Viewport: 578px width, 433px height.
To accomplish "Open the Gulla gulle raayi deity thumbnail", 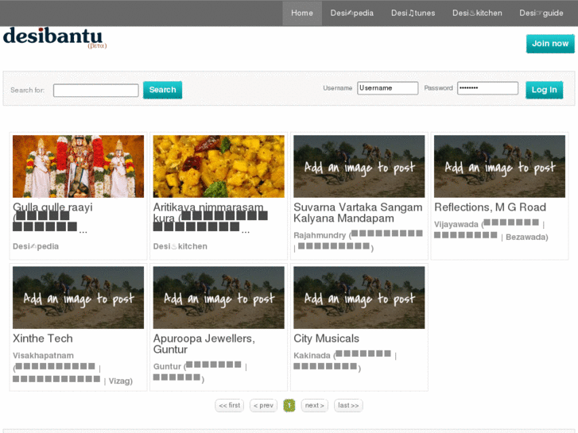I will click(x=78, y=166).
